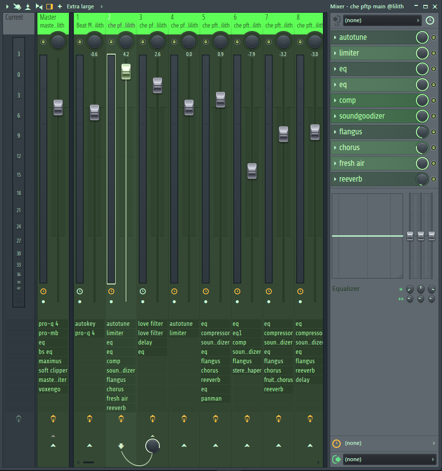
Task: Select the Master track header
Action: coord(53,23)
